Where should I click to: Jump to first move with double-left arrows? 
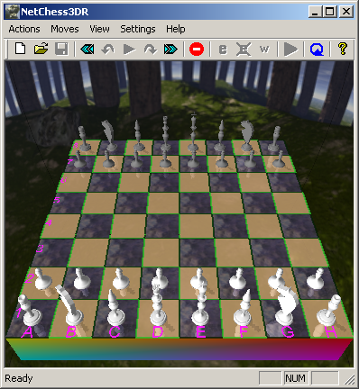[87, 49]
